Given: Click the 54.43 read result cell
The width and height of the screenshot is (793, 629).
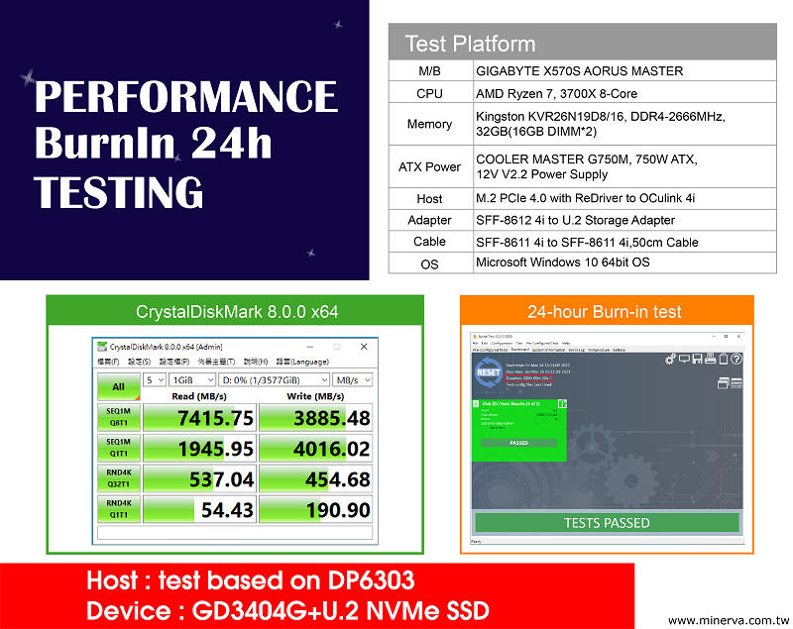Looking at the screenshot, I should [x=199, y=509].
